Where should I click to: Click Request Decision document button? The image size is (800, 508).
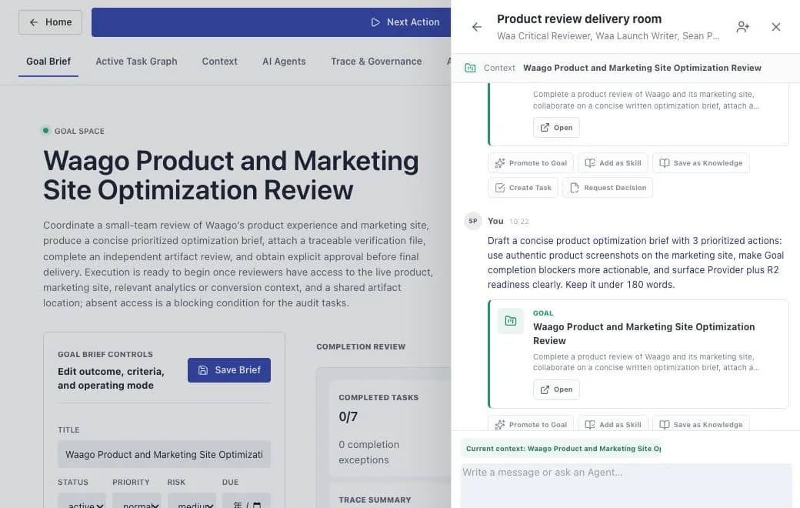point(608,187)
